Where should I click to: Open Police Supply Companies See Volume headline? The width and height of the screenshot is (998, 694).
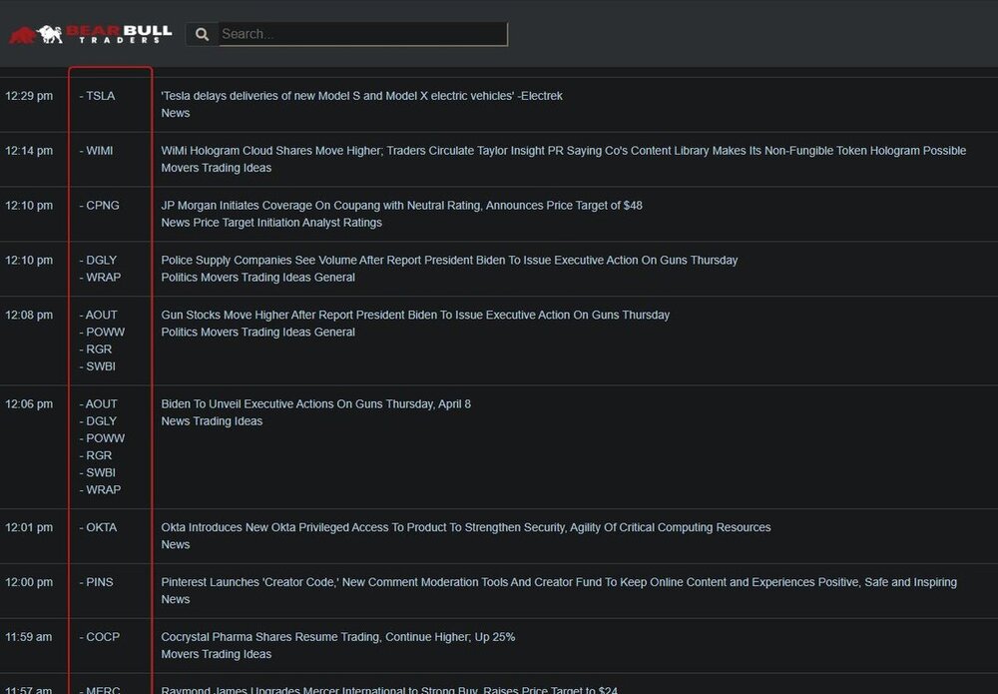pyautogui.click(x=449, y=261)
